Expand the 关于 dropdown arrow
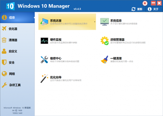163x116 pixels. [162, 9]
